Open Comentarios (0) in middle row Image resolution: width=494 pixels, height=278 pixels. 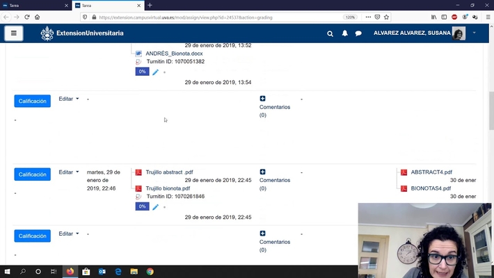[x=275, y=111]
